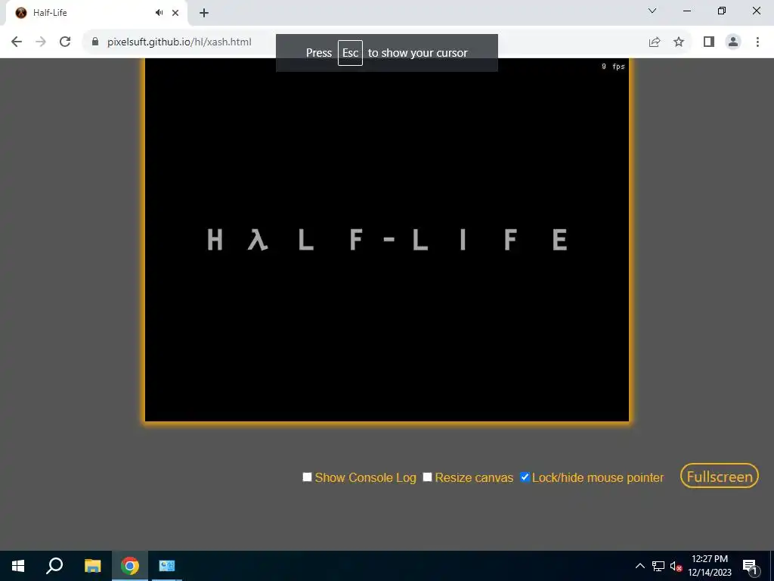Open network status in system tray
The width and height of the screenshot is (774, 581).
click(658, 566)
